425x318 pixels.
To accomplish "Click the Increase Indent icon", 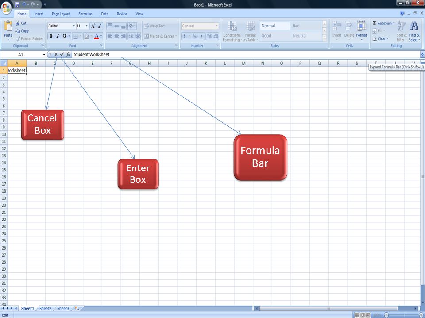I will [x=138, y=36].
